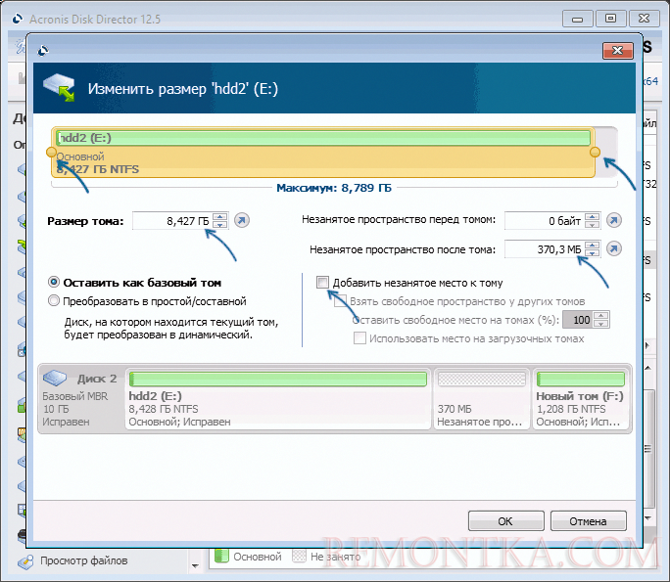The height and width of the screenshot is (582, 670).
Task: Click arrow icon beside space before volume
Action: [x=614, y=221]
